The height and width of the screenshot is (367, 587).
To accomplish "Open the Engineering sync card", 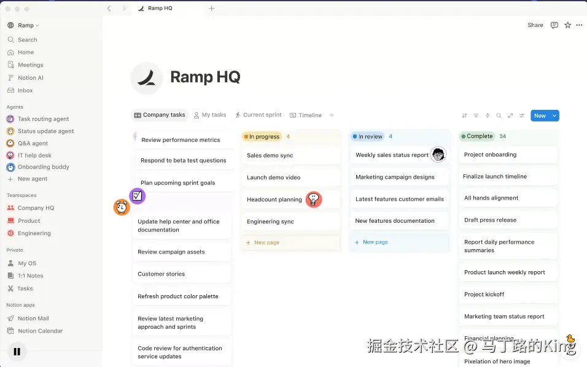I will click(x=291, y=222).
